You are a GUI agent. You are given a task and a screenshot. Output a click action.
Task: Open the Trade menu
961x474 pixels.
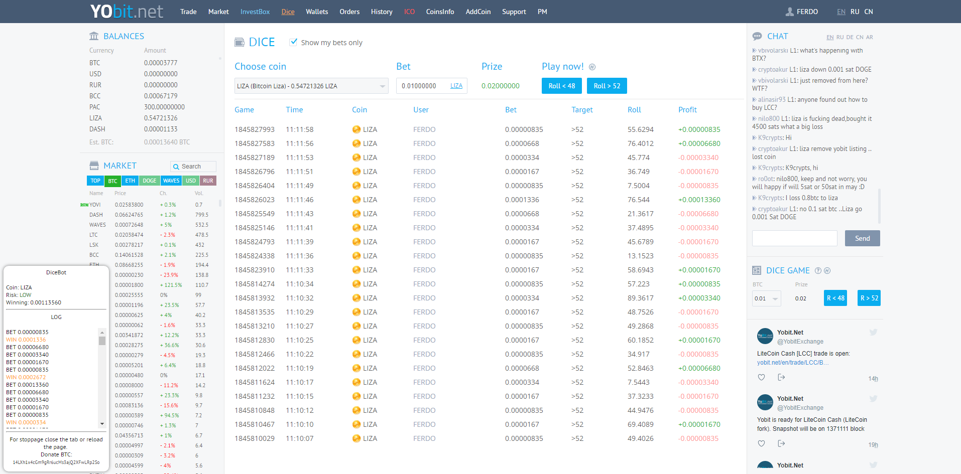click(188, 12)
